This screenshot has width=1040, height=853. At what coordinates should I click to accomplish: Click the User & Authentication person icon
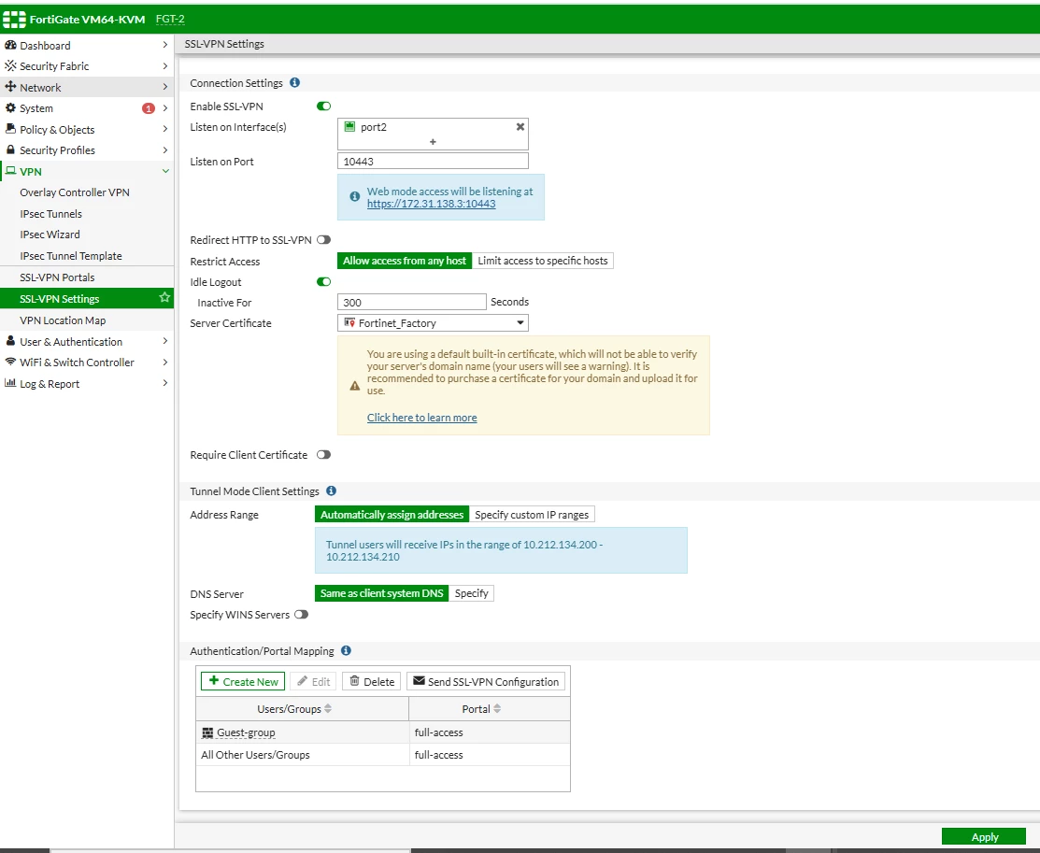(x=10, y=341)
